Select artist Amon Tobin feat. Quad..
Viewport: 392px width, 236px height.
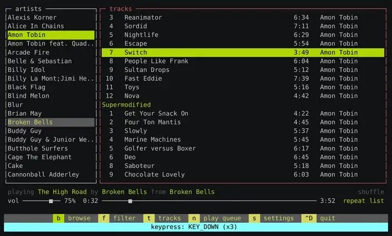(x=51, y=44)
